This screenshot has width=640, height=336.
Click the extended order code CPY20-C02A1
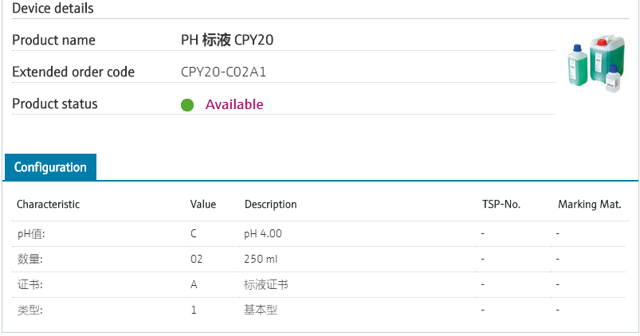pos(224,72)
